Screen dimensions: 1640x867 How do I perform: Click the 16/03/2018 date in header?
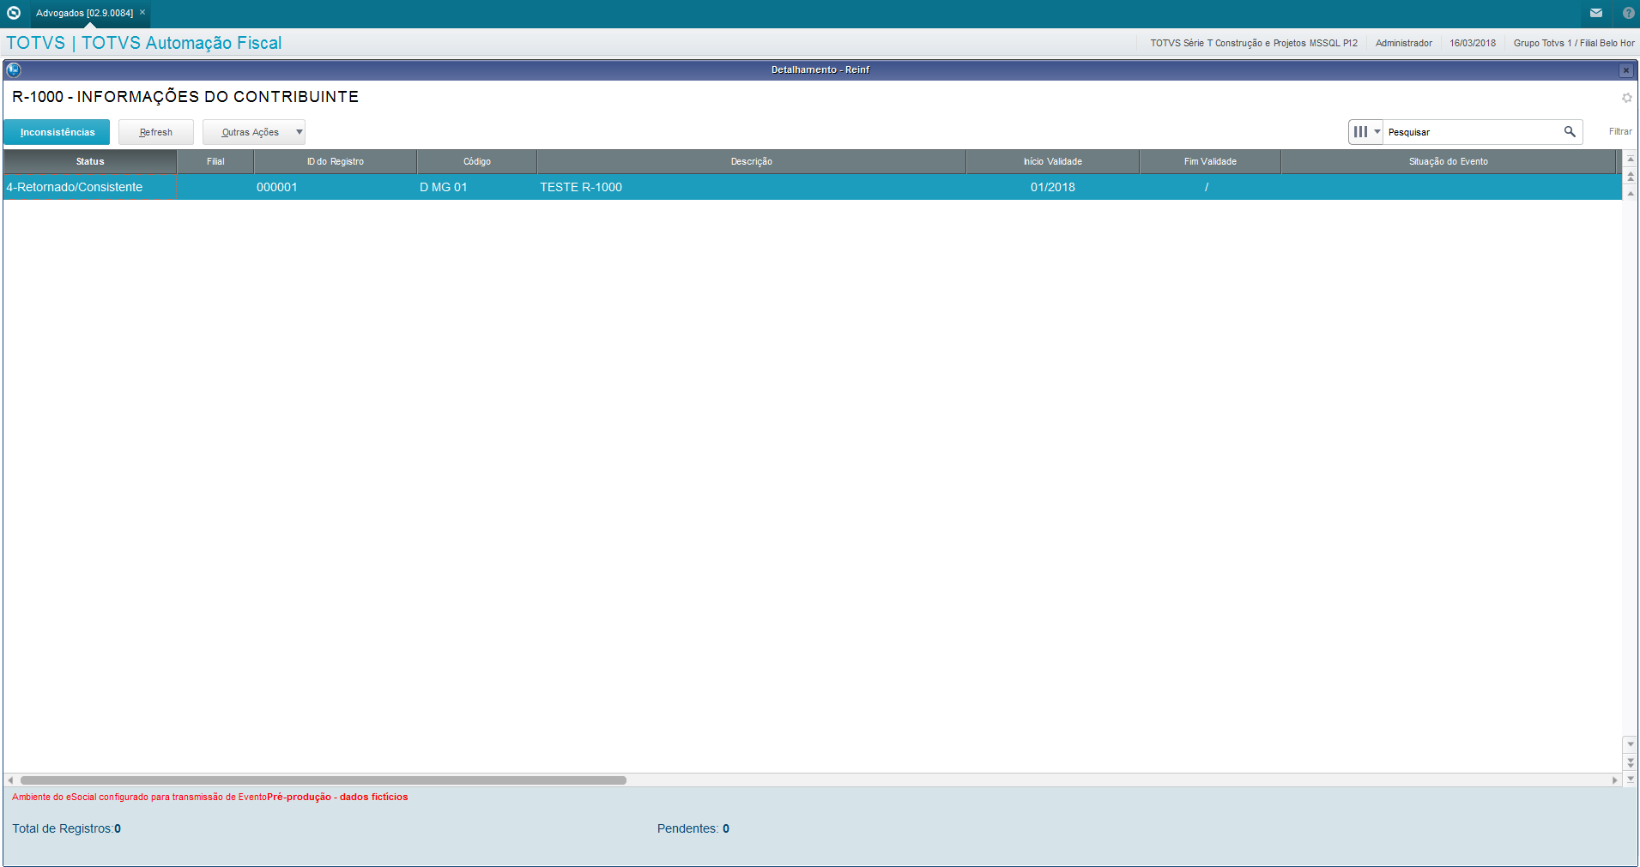coord(1473,43)
